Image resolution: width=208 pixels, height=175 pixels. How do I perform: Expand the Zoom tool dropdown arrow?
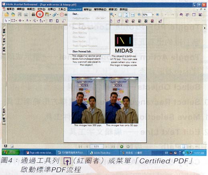pyautogui.click(x=115, y=15)
